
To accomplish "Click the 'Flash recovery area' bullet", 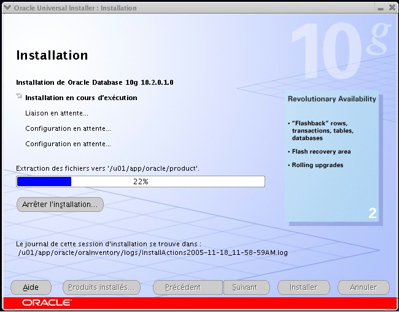I will coord(321,152).
